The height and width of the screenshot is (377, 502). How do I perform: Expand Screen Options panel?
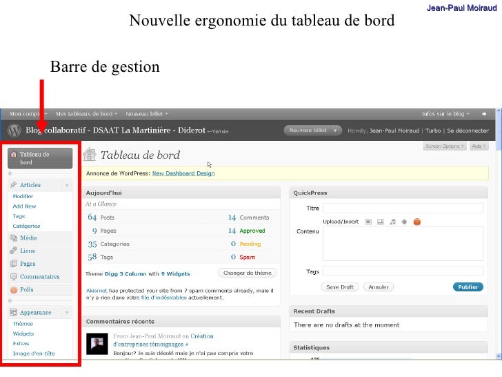(x=444, y=146)
